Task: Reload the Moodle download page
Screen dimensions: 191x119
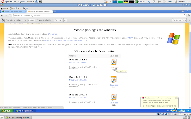Action: click(x=10, y=15)
